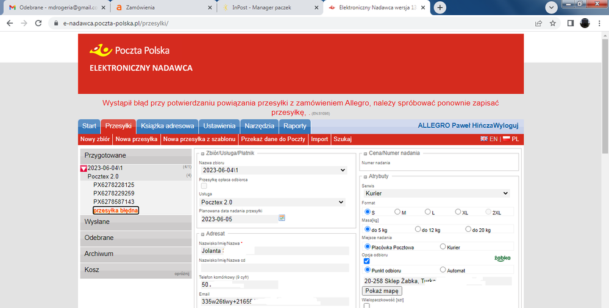The height and width of the screenshot is (308, 609).
Task: Collapse the red arrow next to 2023-06-04\1
Action: pos(84,169)
